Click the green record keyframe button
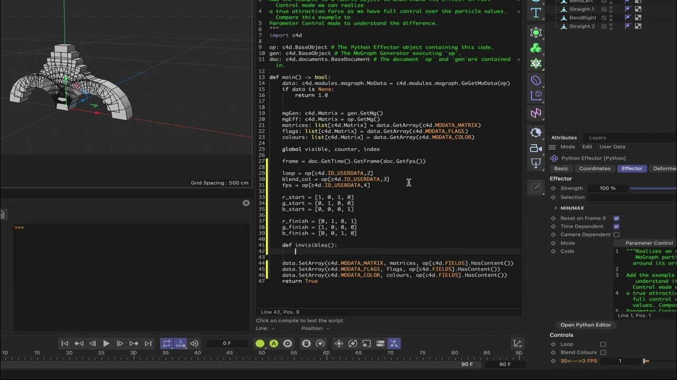 tap(260, 344)
